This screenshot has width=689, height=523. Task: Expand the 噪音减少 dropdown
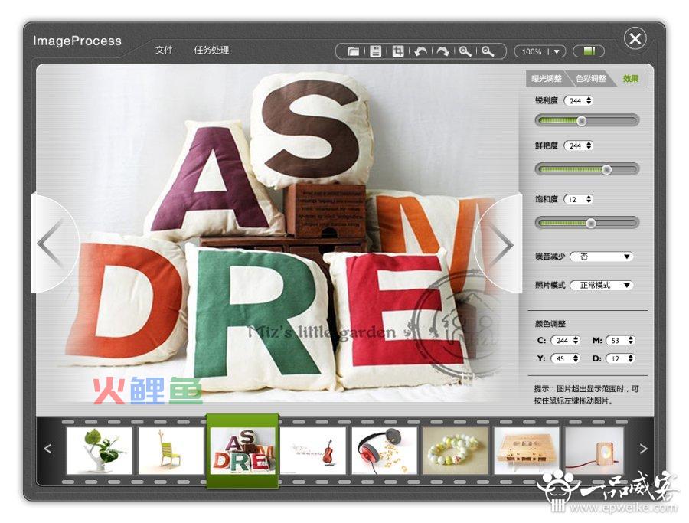click(602, 257)
